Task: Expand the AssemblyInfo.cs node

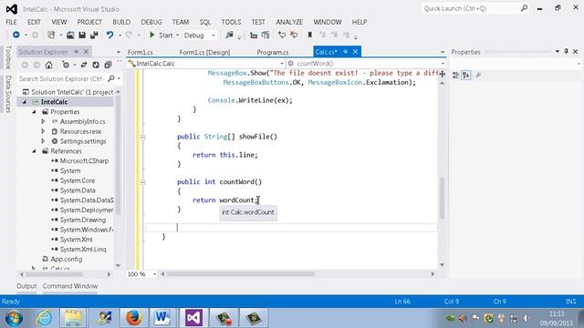Action: pos(43,121)
